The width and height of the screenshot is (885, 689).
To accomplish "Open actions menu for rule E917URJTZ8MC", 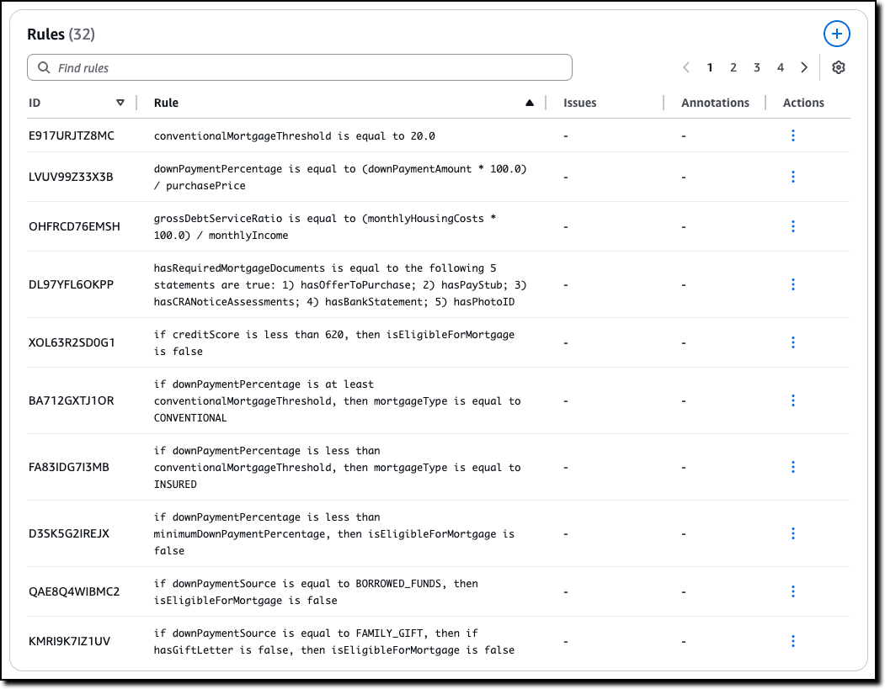I will point(793,135).
